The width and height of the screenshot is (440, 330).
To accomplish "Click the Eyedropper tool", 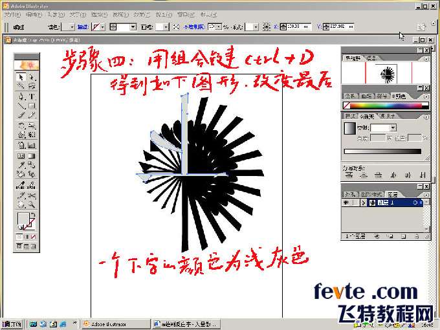I will (21, 164).
